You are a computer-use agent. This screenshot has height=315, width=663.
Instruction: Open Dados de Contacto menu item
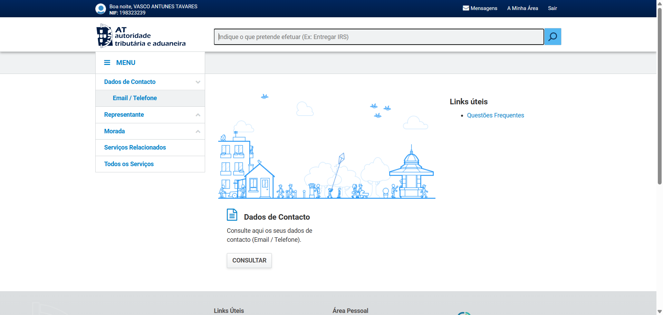150,82
